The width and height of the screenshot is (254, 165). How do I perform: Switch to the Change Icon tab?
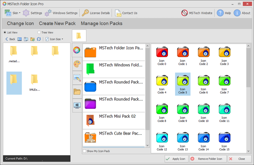20,23
